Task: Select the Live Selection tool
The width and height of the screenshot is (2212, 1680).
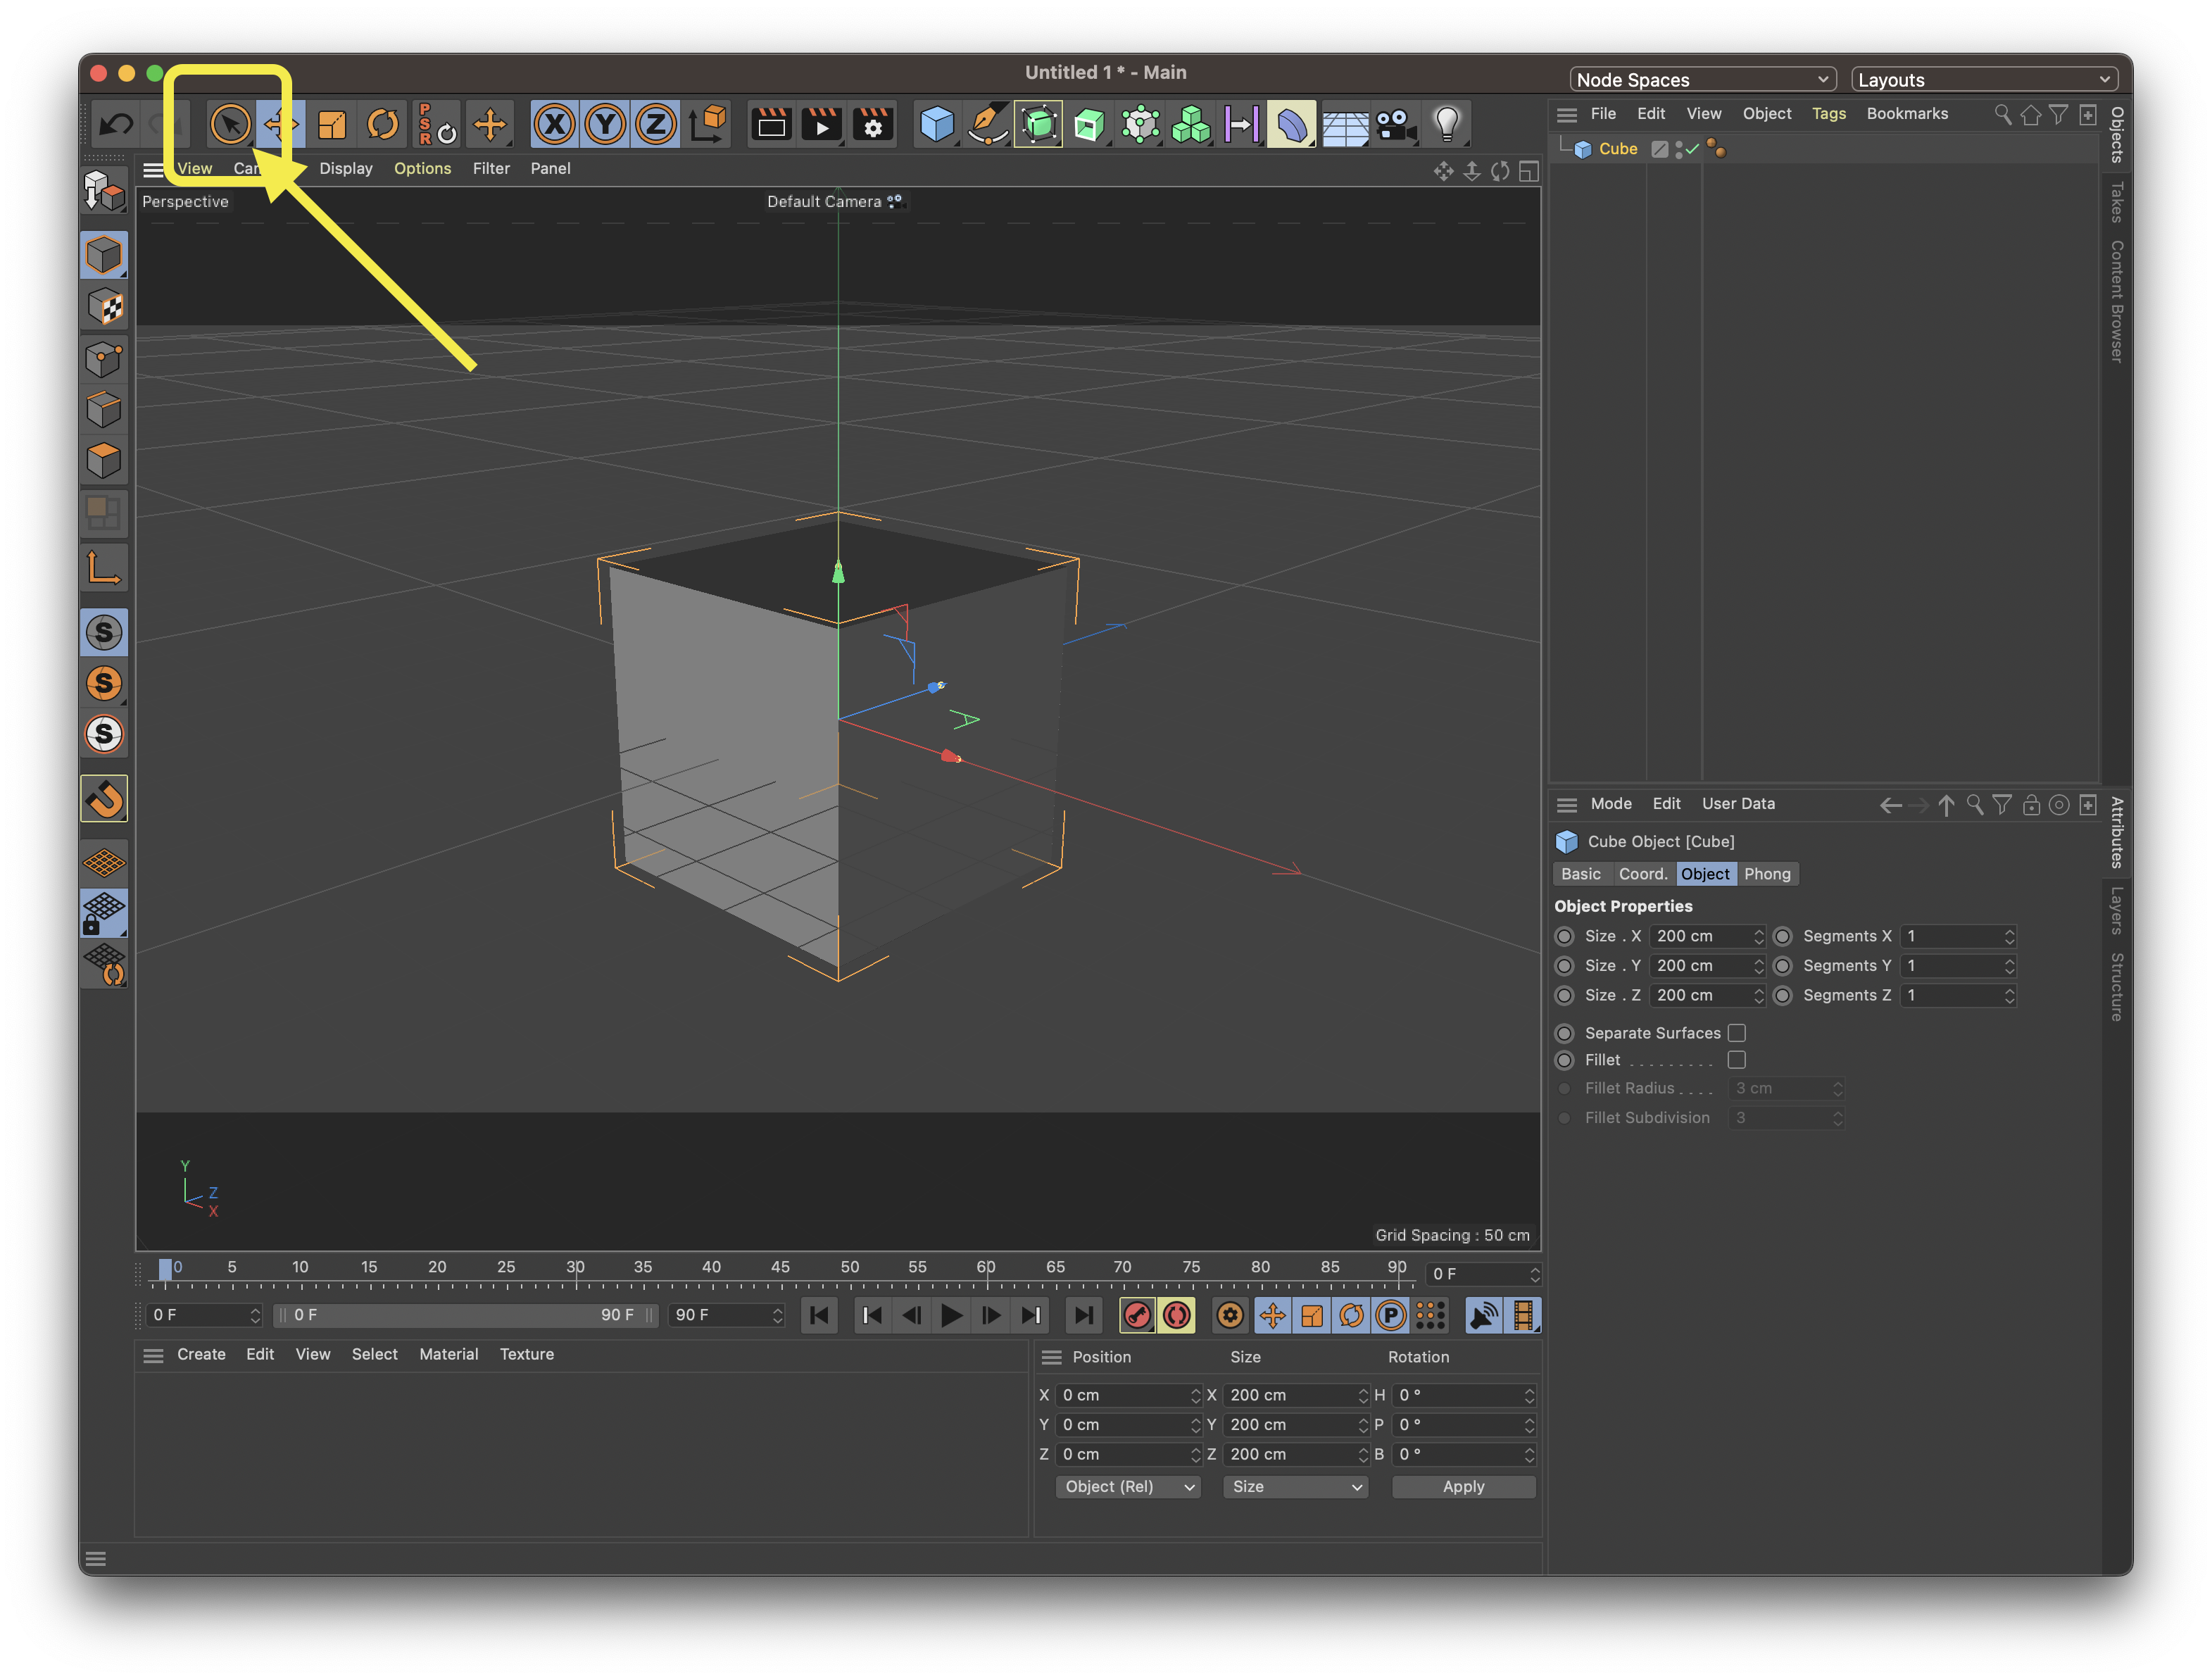Action: pos(231,123)
